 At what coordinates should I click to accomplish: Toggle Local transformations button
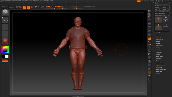coord(149,38)
